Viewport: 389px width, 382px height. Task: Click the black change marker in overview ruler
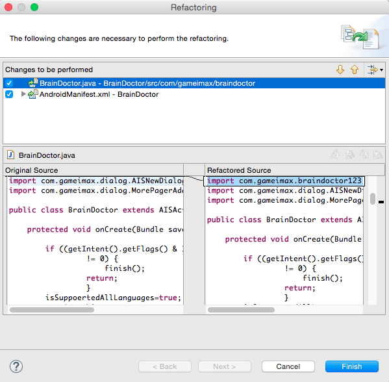[x=381, y=202]
